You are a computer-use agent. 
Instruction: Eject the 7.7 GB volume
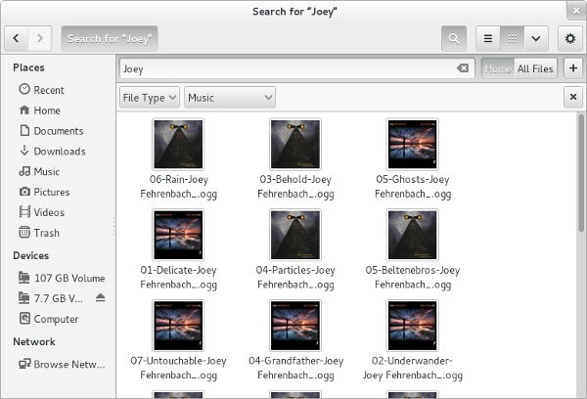100,297
